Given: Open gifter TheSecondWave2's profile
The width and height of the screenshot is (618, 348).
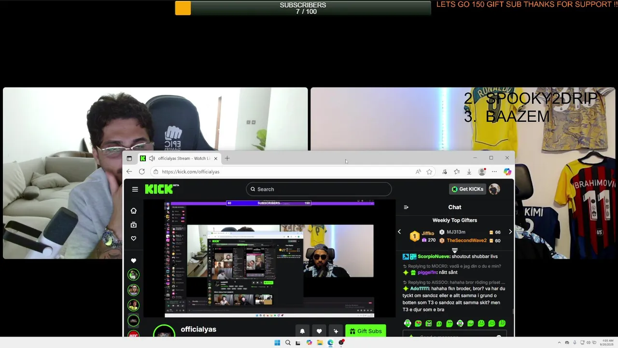Looking at the screenshot, I should tap(466, 241).
